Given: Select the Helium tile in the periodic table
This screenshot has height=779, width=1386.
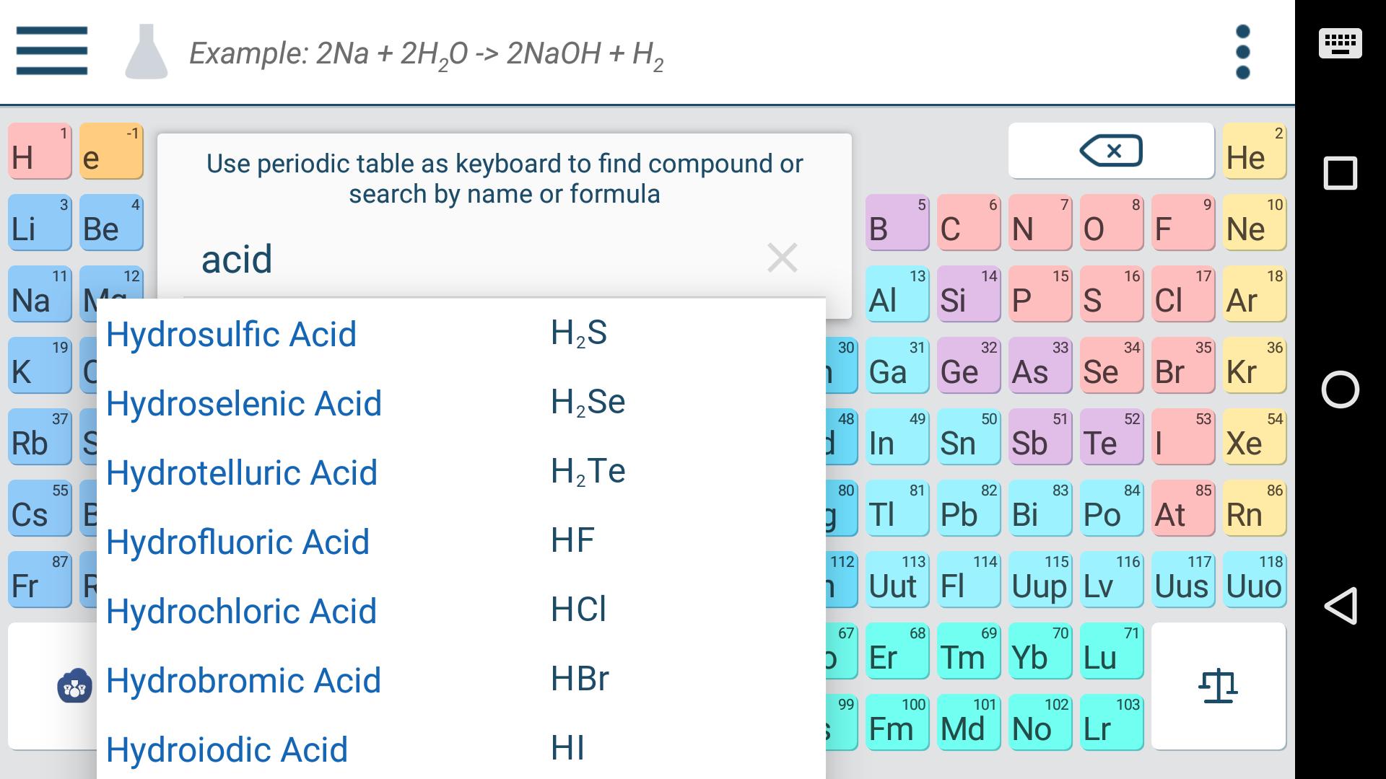Looking at the screenshot, I should [1254, 151].
